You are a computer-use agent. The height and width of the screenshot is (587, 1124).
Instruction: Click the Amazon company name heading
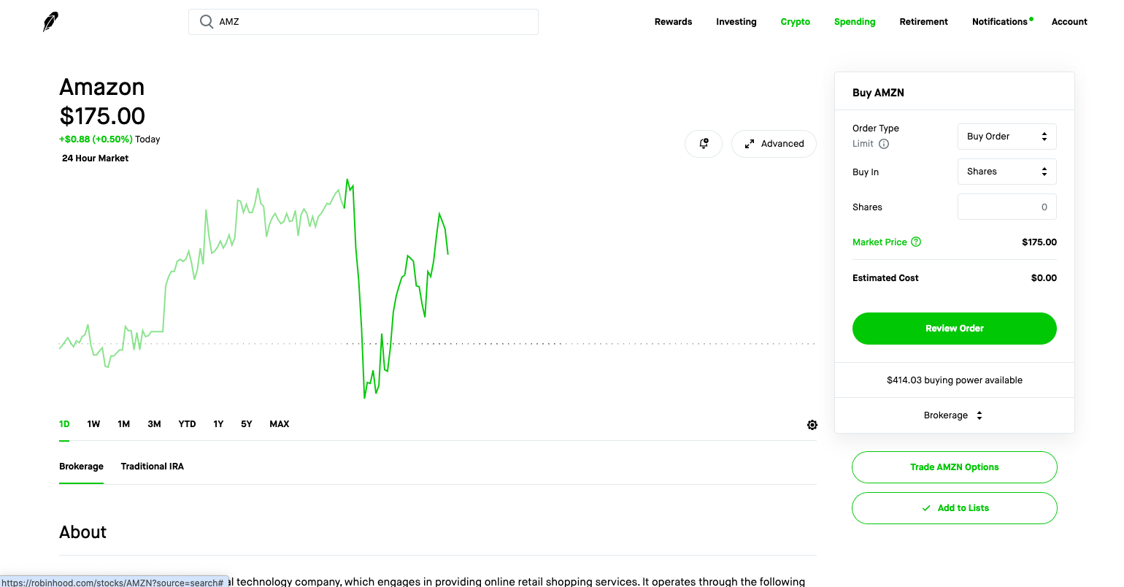pos(101,87)
